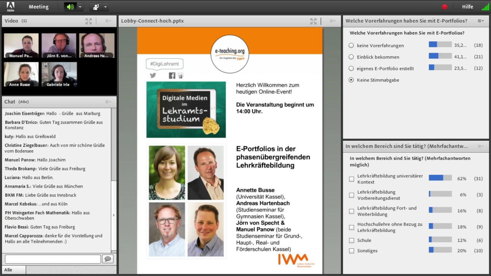Click Barbara D'Errico's chat message
Viewport: 491px width, 276px height.
tap(54, 125)
